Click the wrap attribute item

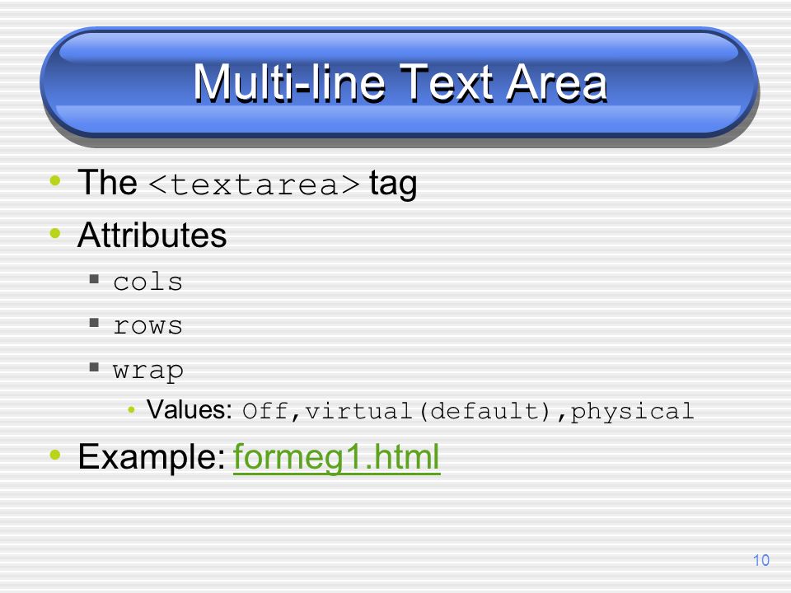pyautogui.click(x=147, y=371)
